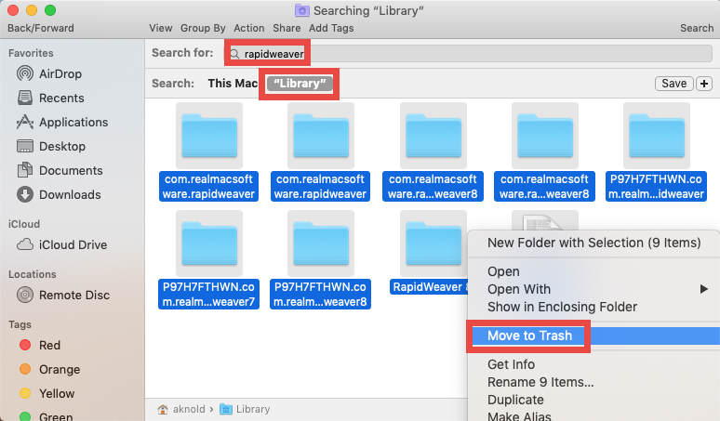Choose Open from context menu
This screenshot has width=720, height=421.
(593, 271)
